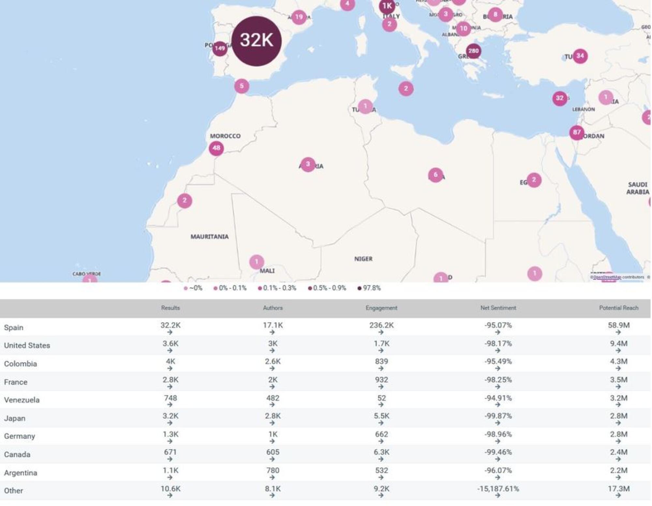The image size is (652, 506).
Task: Select the 32 marker near Cyprus
Action: pyautogui.click(x=560, y=98)
